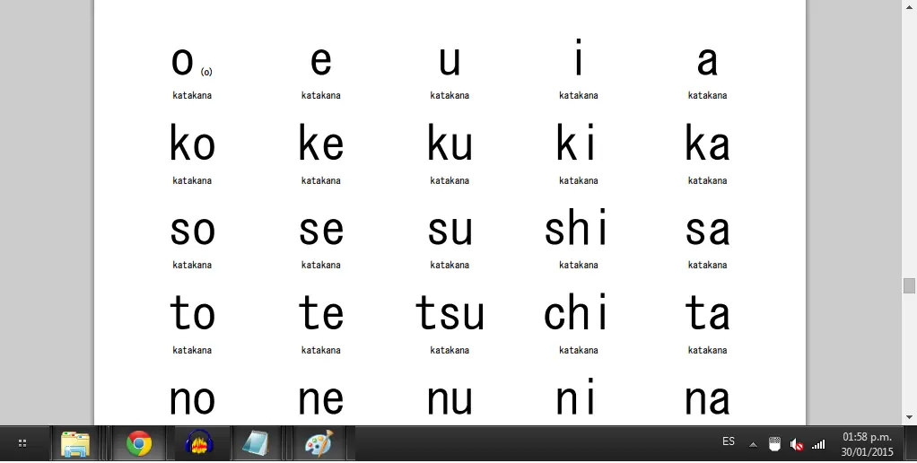Open the notepad app taskbar icon
The width and height of the screenshot is (917, 463).
point(255,443)
